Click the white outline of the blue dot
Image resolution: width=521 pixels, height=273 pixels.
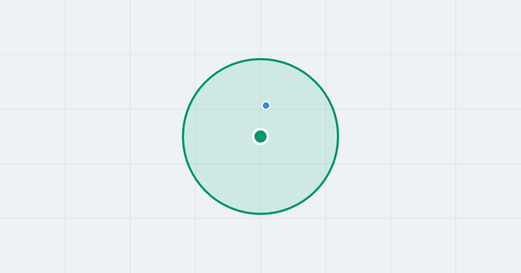(x=266, y=101)
